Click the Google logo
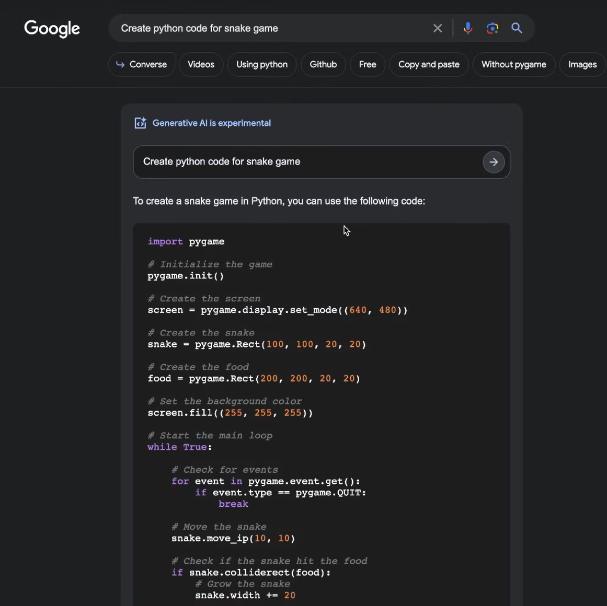 52,29
